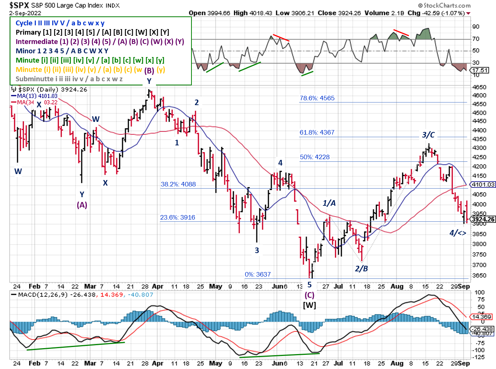
Task: Click the 2-Sep-2022 date
Action: (x=25, y=13)
